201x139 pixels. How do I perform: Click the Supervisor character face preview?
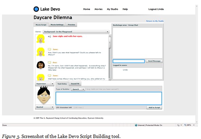[44, 95]
